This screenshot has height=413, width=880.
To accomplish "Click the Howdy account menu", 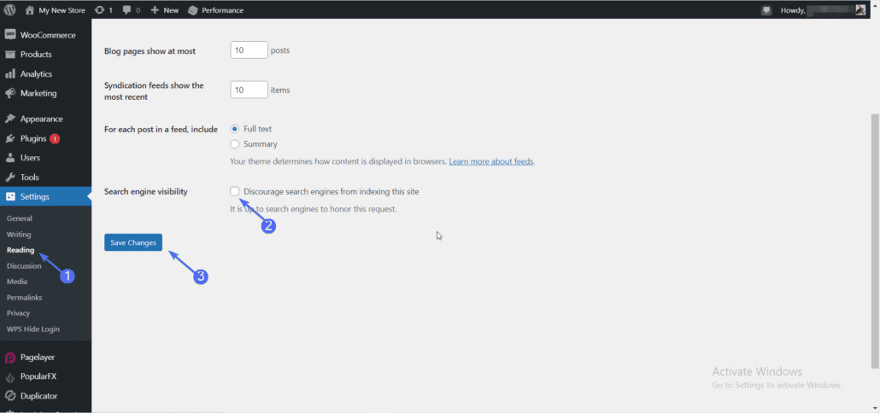I will click(x=824, y=10).
